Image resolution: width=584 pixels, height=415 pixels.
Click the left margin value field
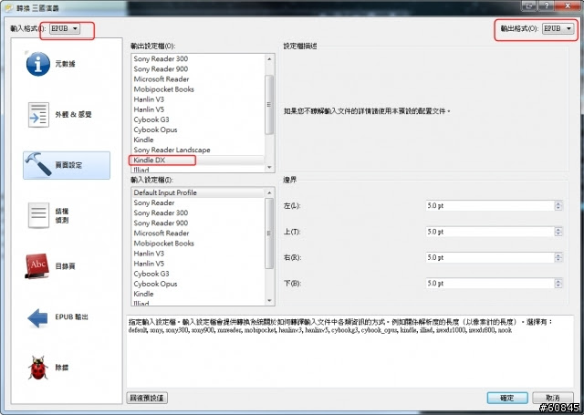coord(490,205)
